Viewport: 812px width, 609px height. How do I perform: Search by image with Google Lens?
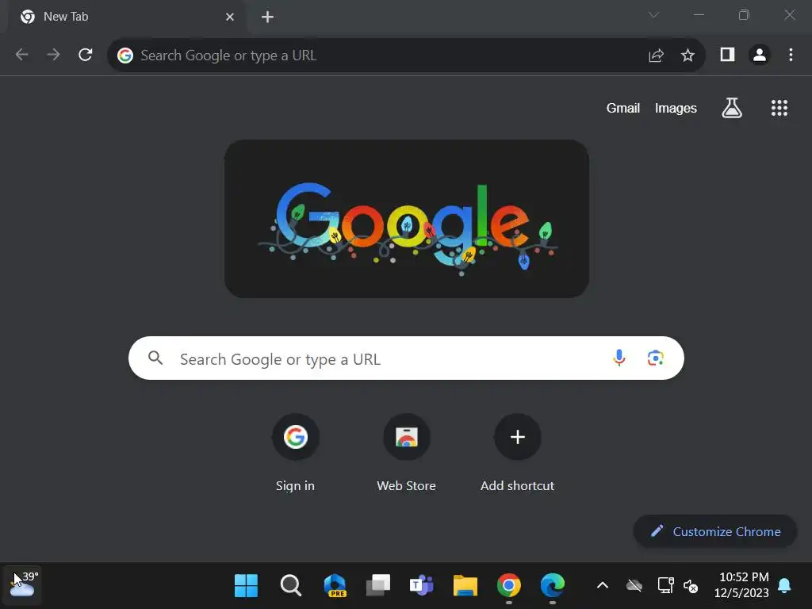pos(656,358)
